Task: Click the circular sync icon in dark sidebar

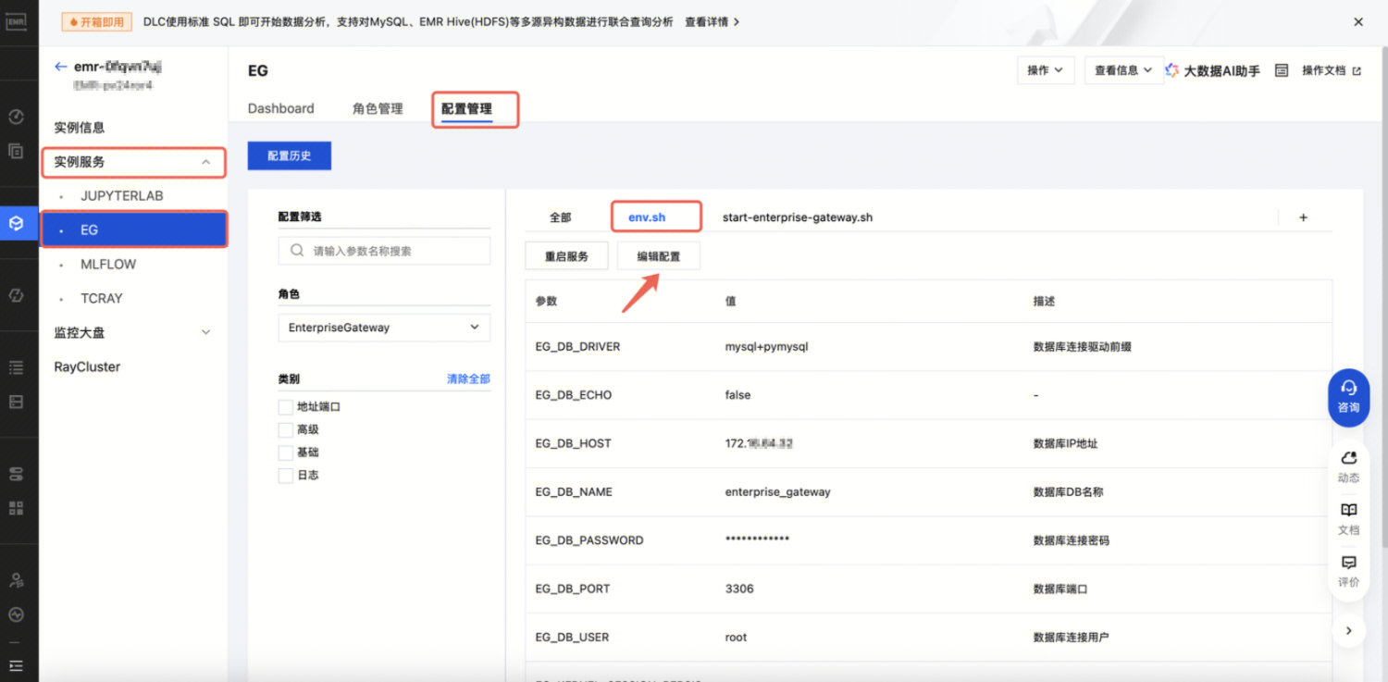Action: pyautogui.click(x=16, y=295)
